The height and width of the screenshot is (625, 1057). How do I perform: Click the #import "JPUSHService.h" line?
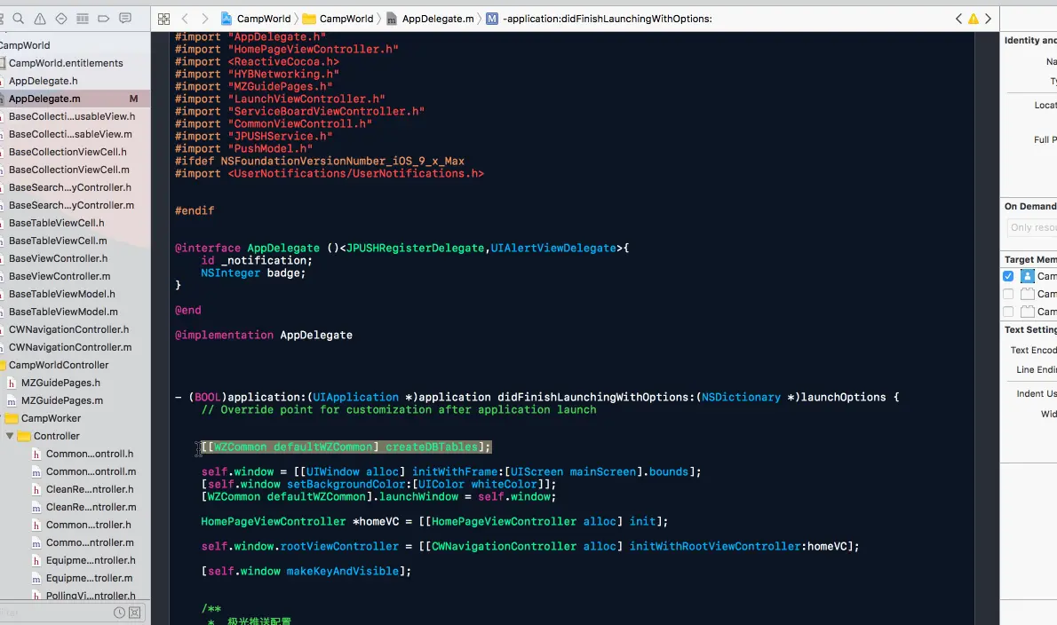(x=253, y=137)
